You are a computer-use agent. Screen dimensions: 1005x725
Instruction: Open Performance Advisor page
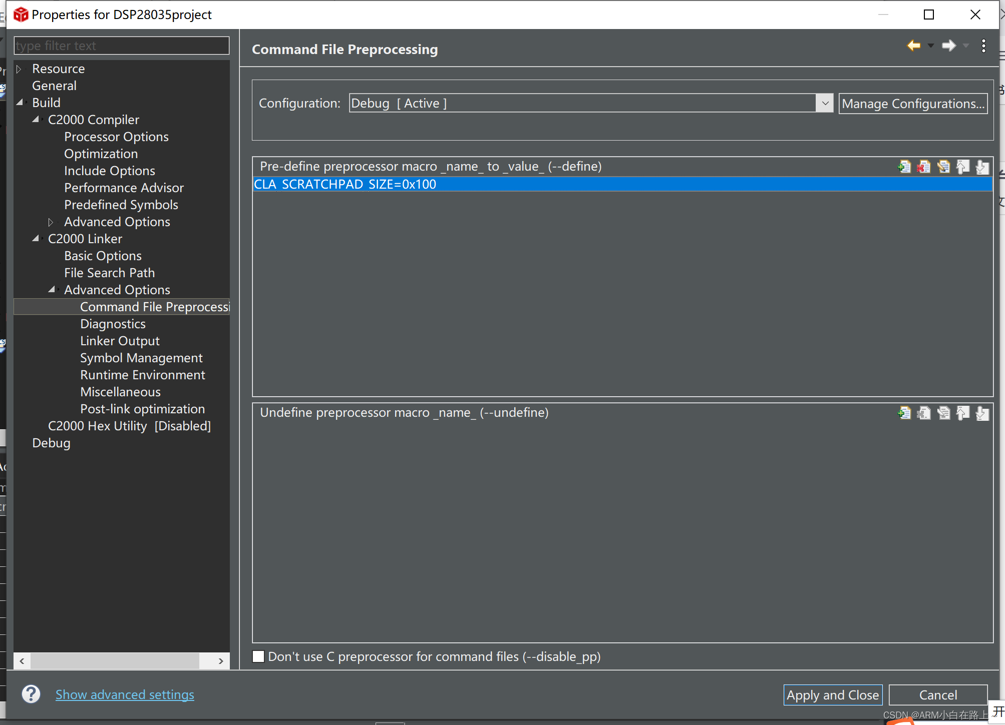tap(124, 188)
